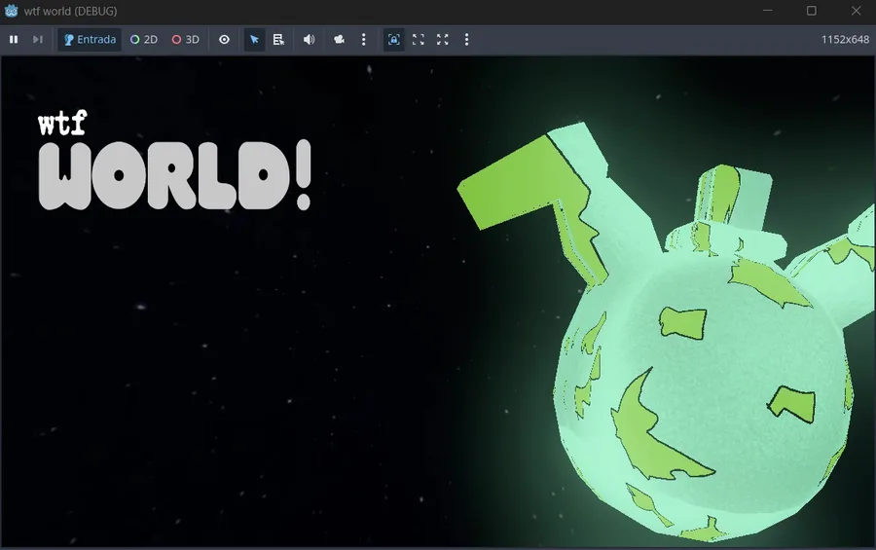Open camera override options menu
Viewport: 876px width, 550px height.
click(364, 40)
